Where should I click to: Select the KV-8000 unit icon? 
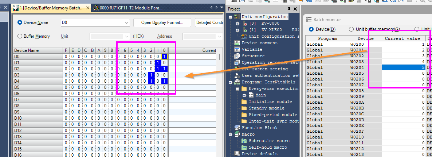[x=246, y=23]
